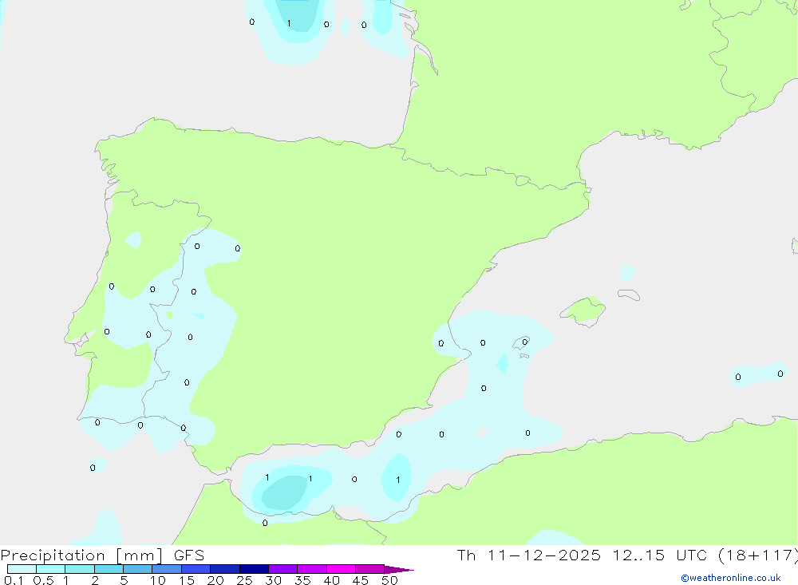The height and width of the screenshot is (585, 798).
Task: Click the 45–50 mm legend swatch
Action: click(370, 569)
